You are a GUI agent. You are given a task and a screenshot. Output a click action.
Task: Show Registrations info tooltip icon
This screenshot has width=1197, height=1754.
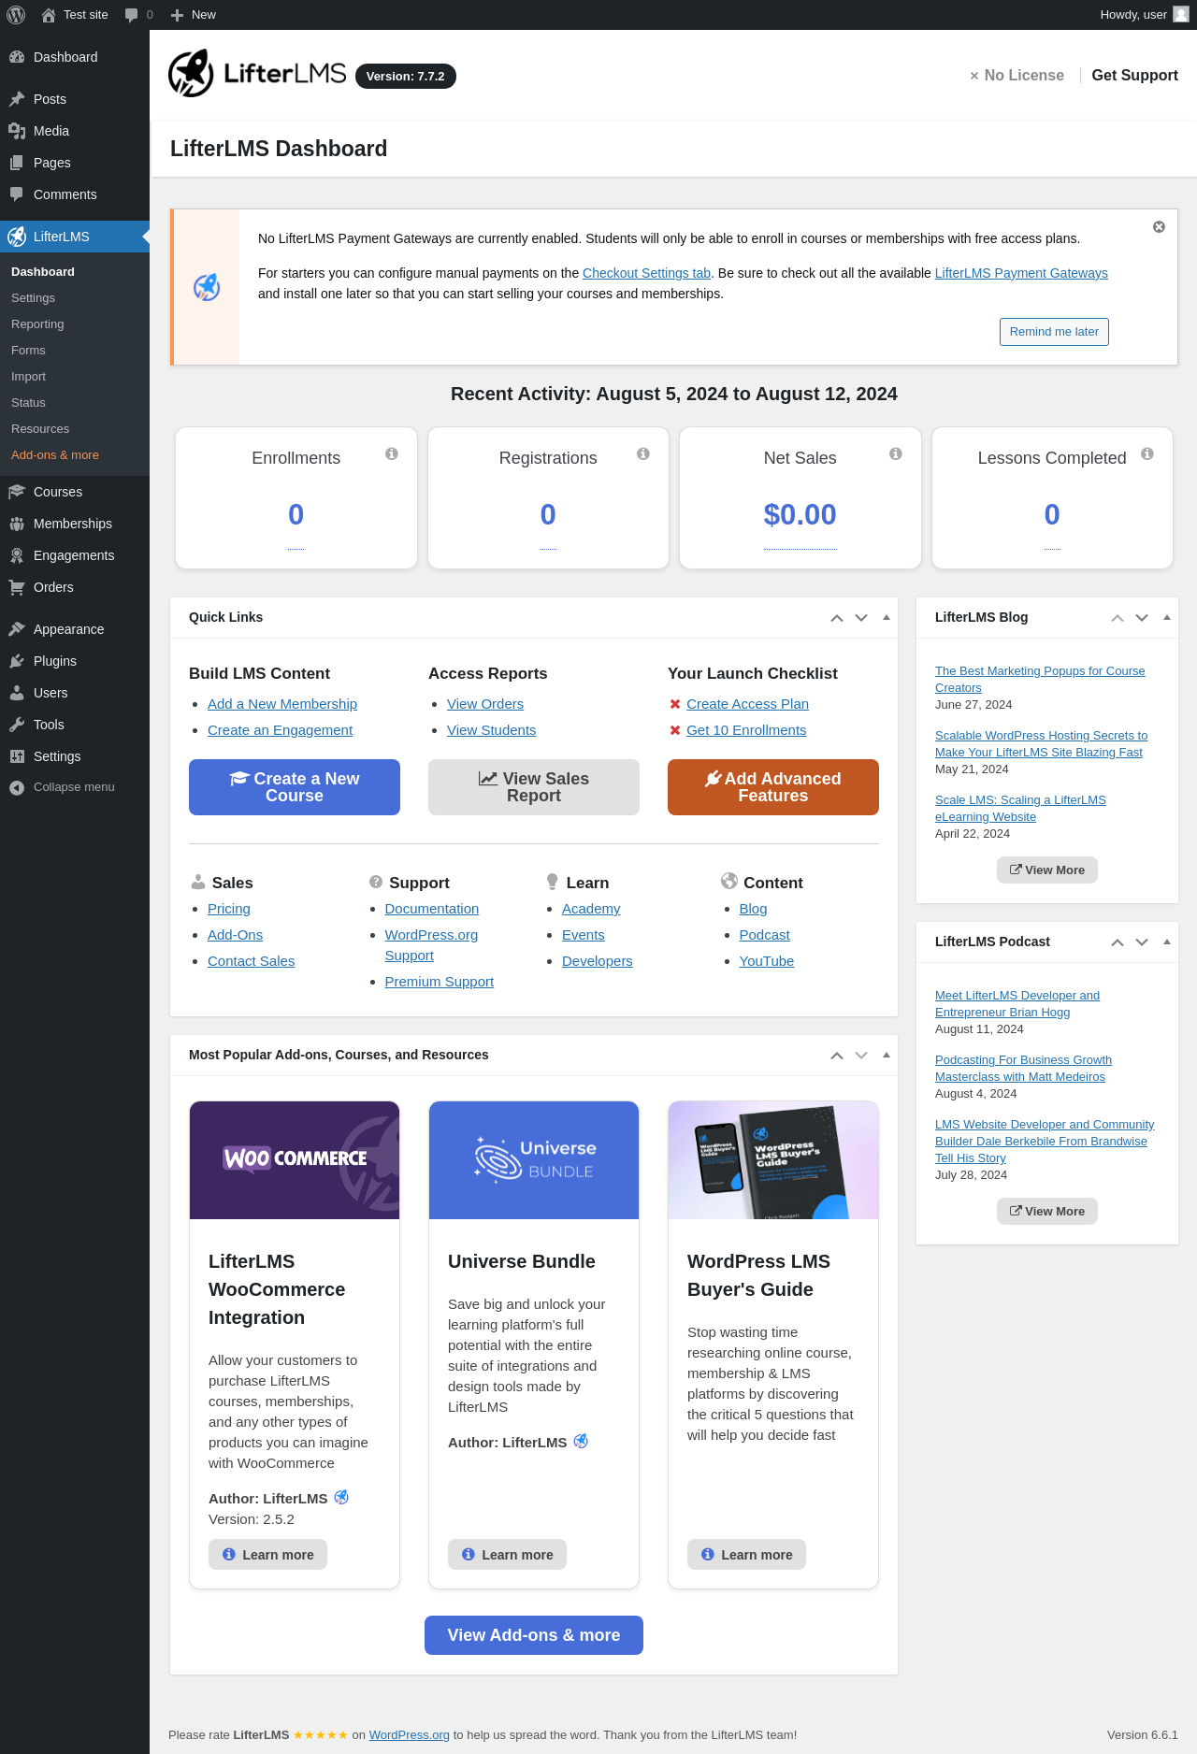643,453
